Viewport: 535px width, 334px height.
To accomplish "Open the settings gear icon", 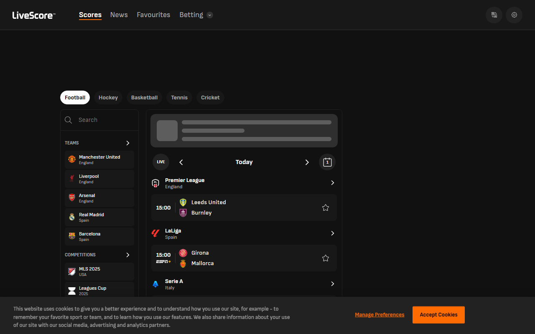I will click(x=514, y=15).
